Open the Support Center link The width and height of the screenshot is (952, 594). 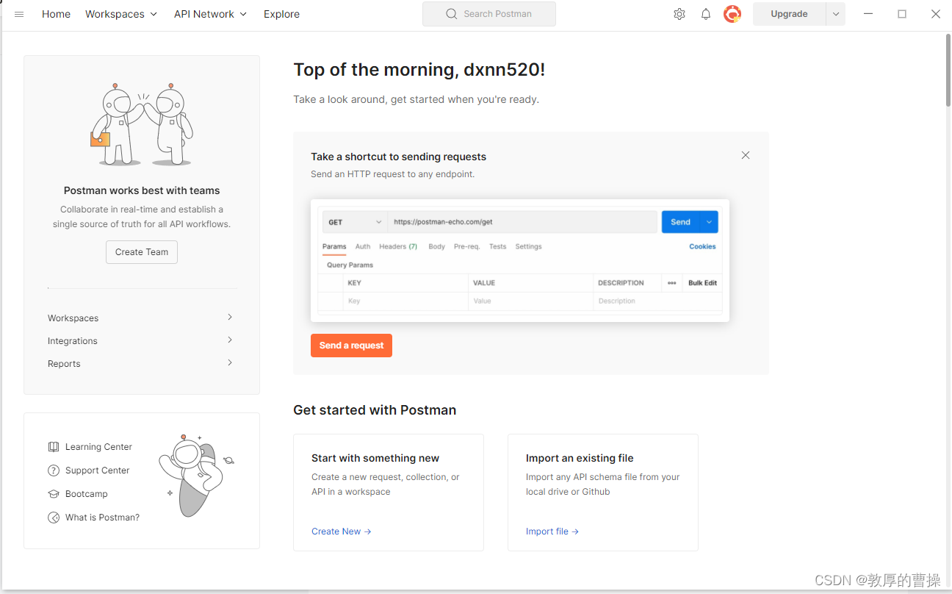97,470
